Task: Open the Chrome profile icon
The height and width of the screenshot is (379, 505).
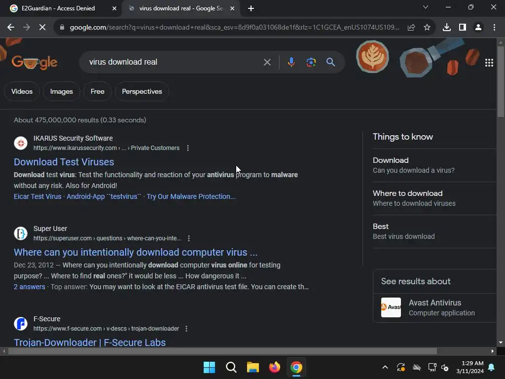Action: [478, 28]
